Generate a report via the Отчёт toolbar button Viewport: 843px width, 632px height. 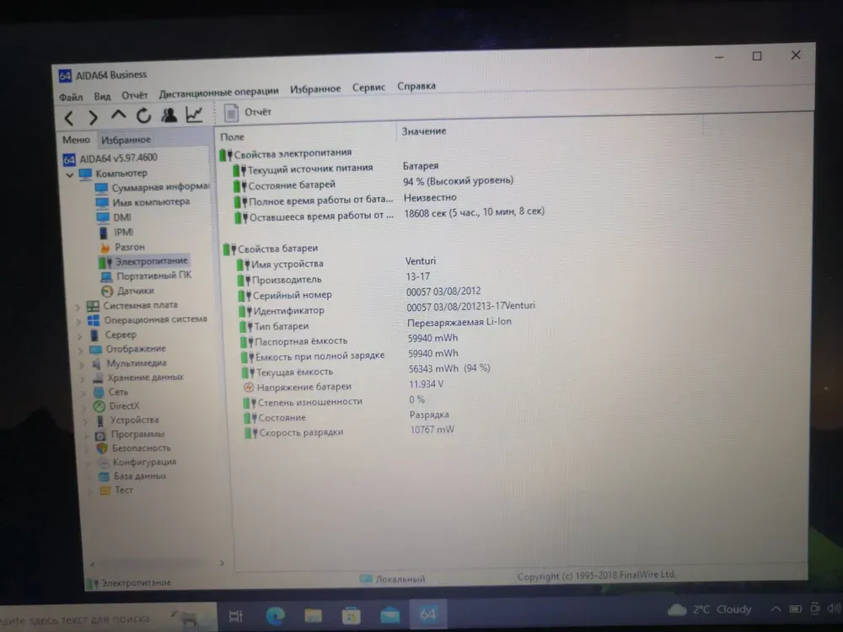pyautogui.click(x=250, y=112)
